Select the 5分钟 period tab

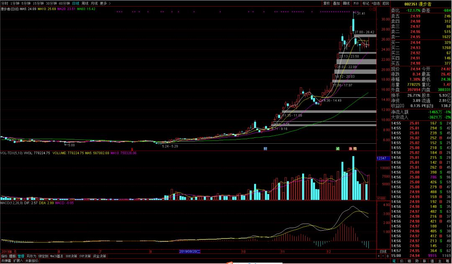tap(26, 3)
